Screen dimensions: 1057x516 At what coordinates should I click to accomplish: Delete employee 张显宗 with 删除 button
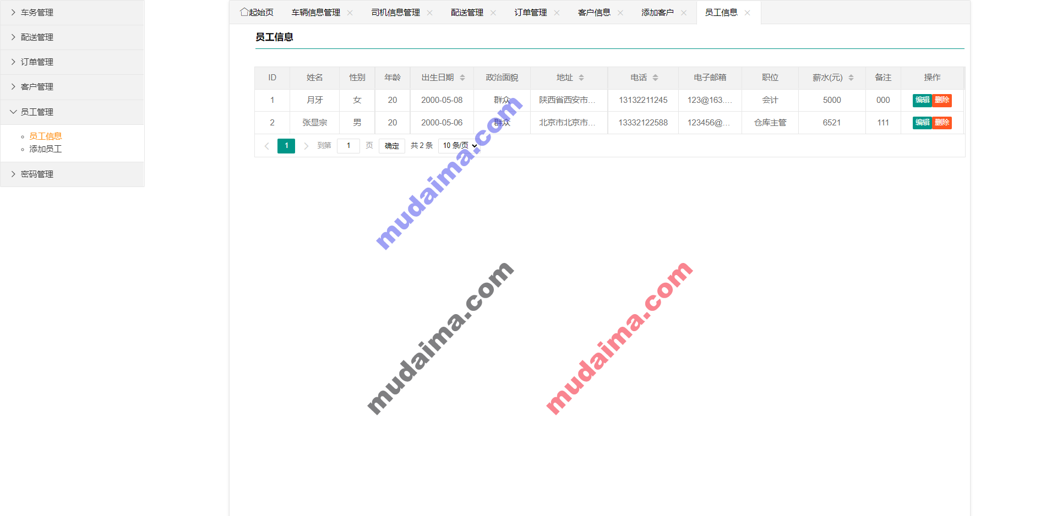click(942, 123)
